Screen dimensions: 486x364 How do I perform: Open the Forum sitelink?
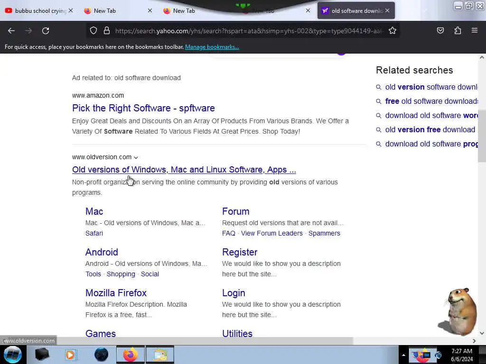pyautogui.click(x=236, y=211)
